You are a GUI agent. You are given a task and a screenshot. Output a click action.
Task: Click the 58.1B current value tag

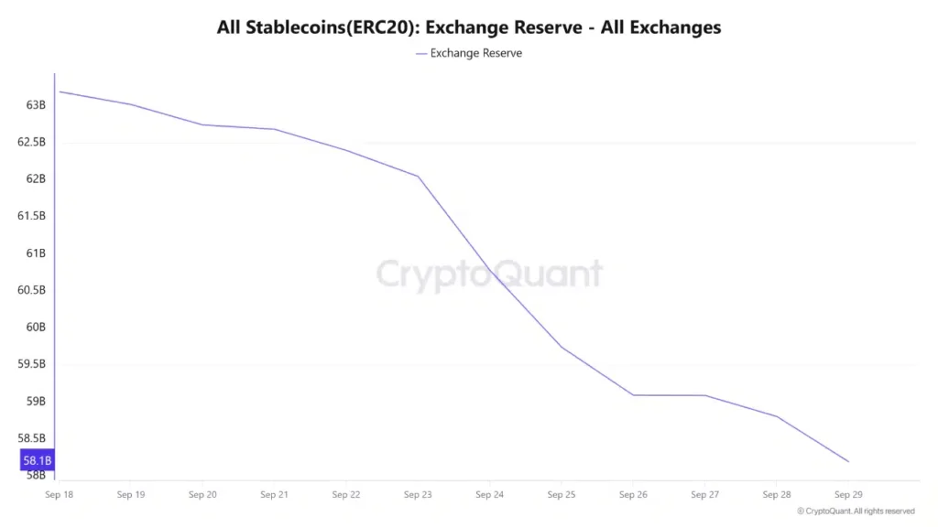tap(38, 459)
